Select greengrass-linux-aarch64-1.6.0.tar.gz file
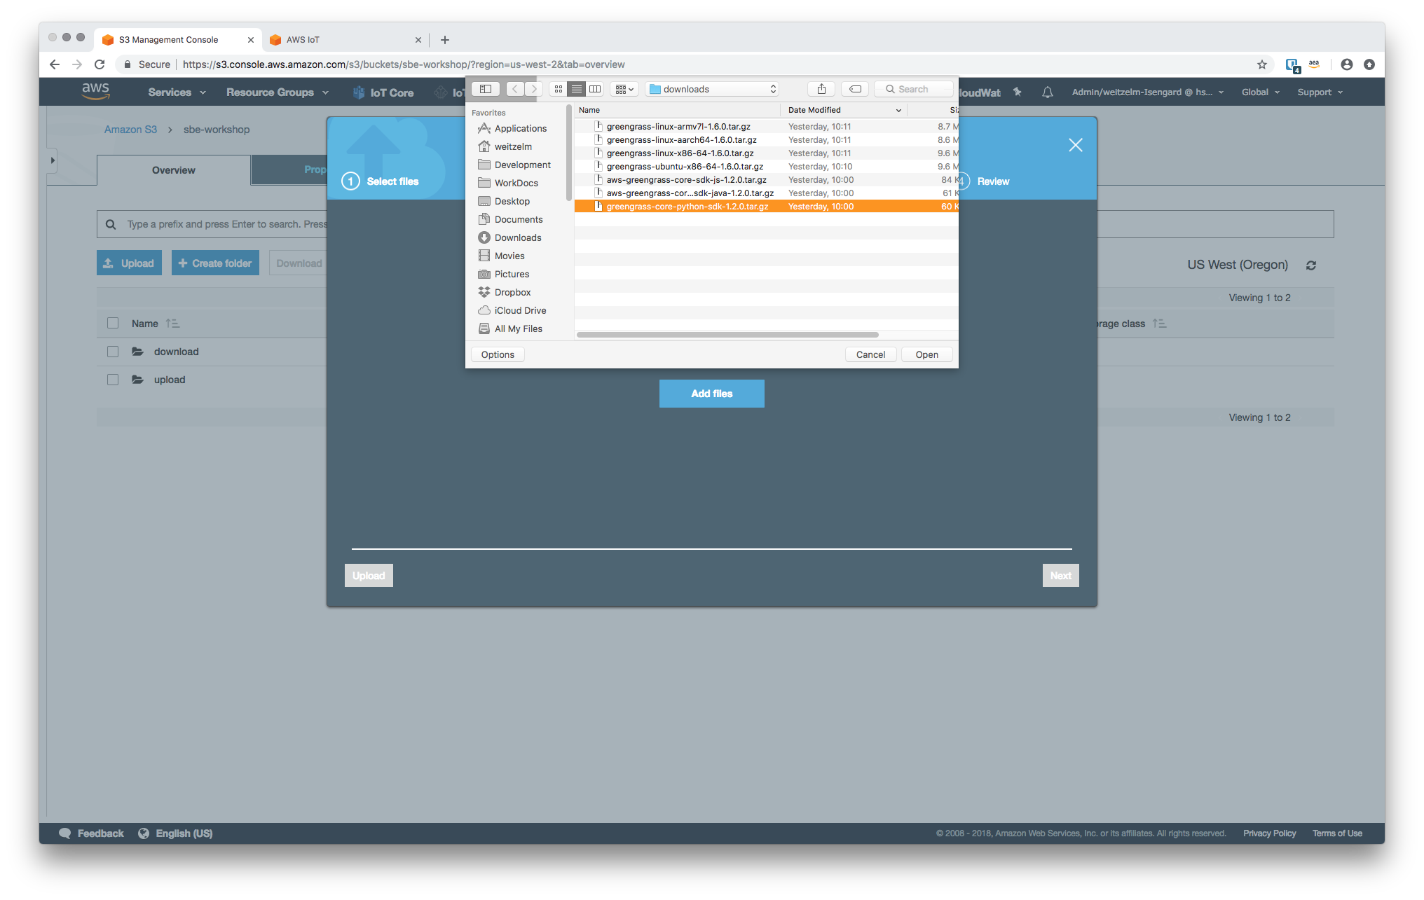Screen dimensions: 1424x900 766,140
